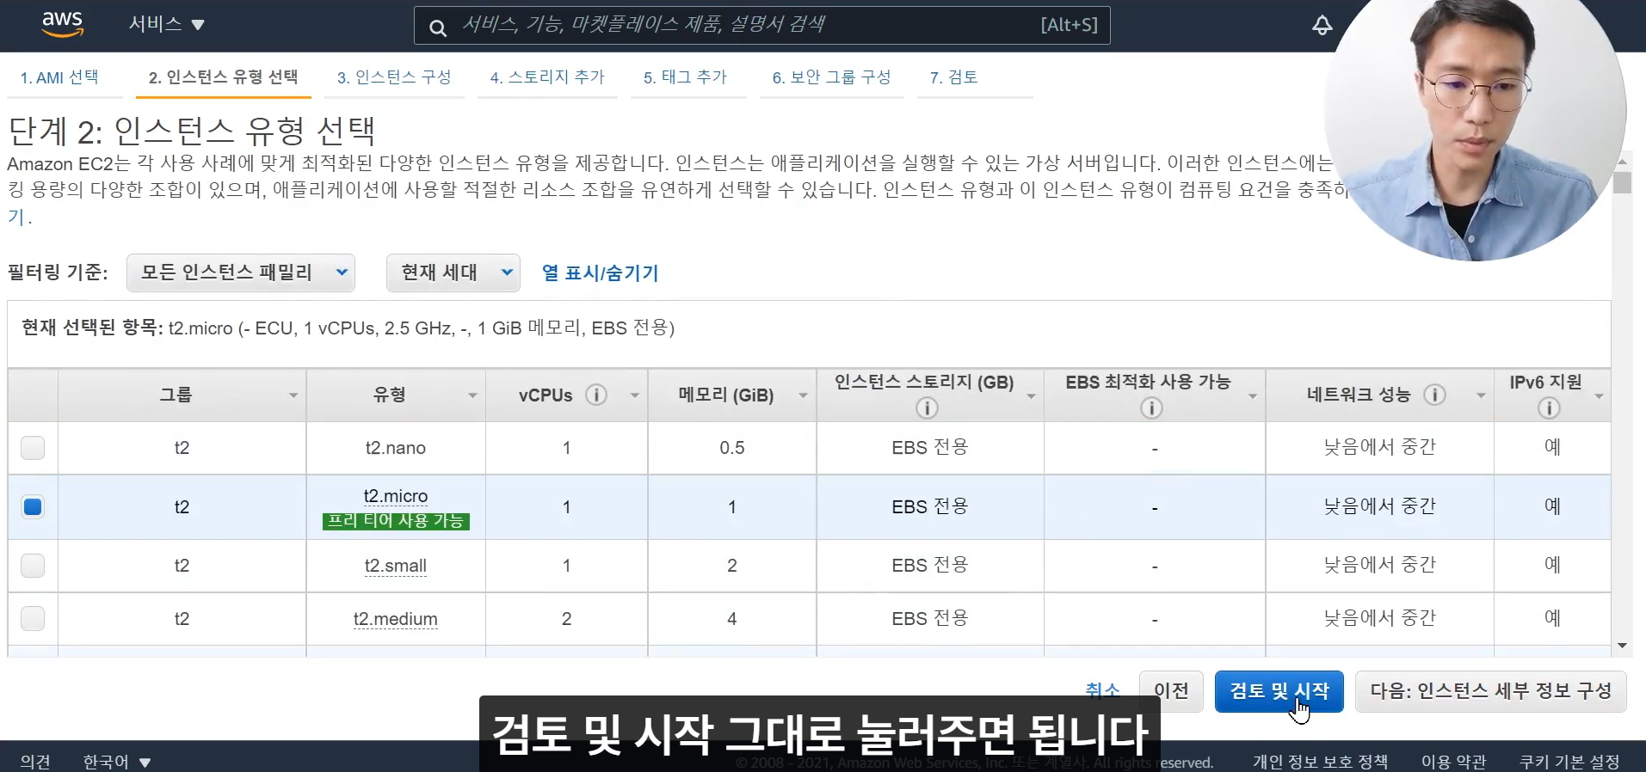Viewport: 1646px width, 772px height.
Task: Go to 4. 스토리지 추가 tab
Action: pyautogui.click(x=547, y=77)
